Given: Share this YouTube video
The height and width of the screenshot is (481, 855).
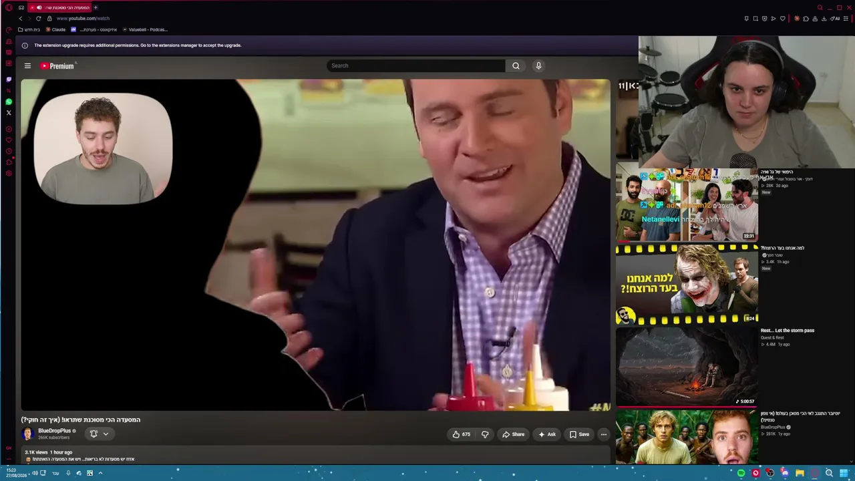Looking at the screenshot, I should click(x=513, y=434).
